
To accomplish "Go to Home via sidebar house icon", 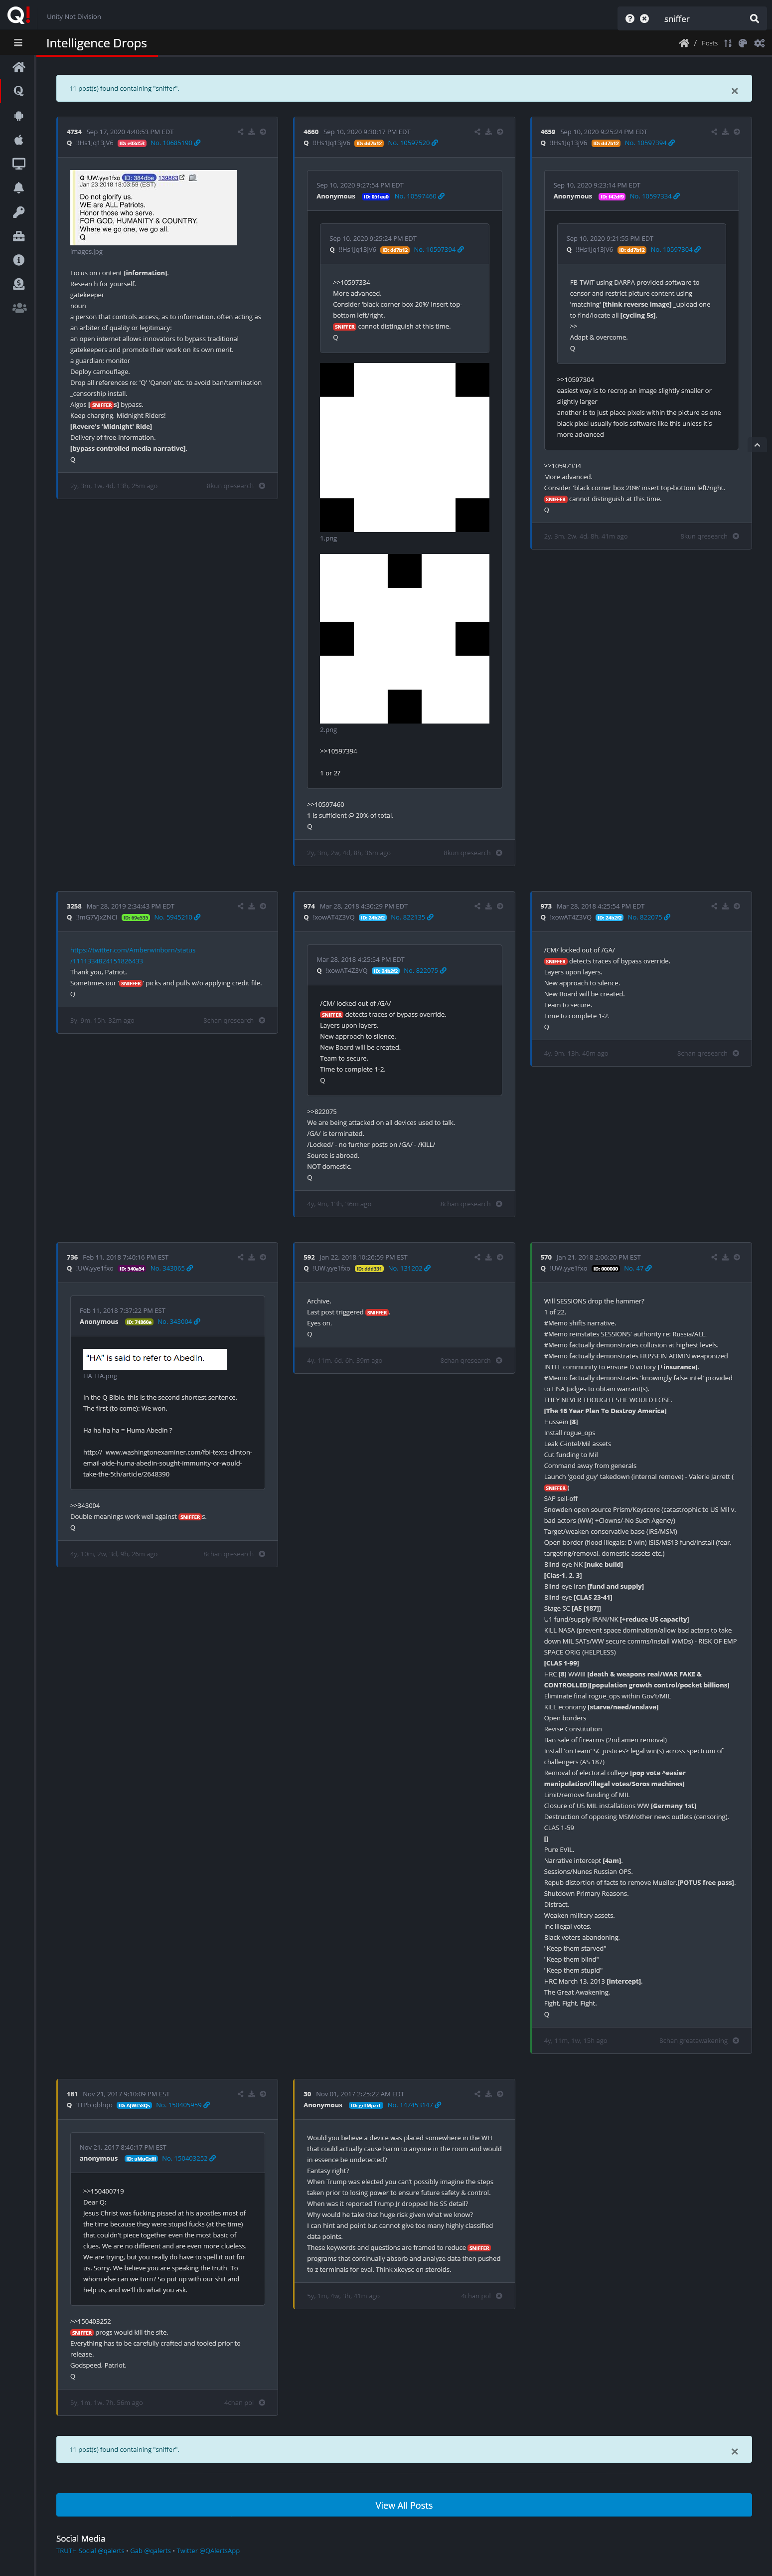I will [18, 67].
